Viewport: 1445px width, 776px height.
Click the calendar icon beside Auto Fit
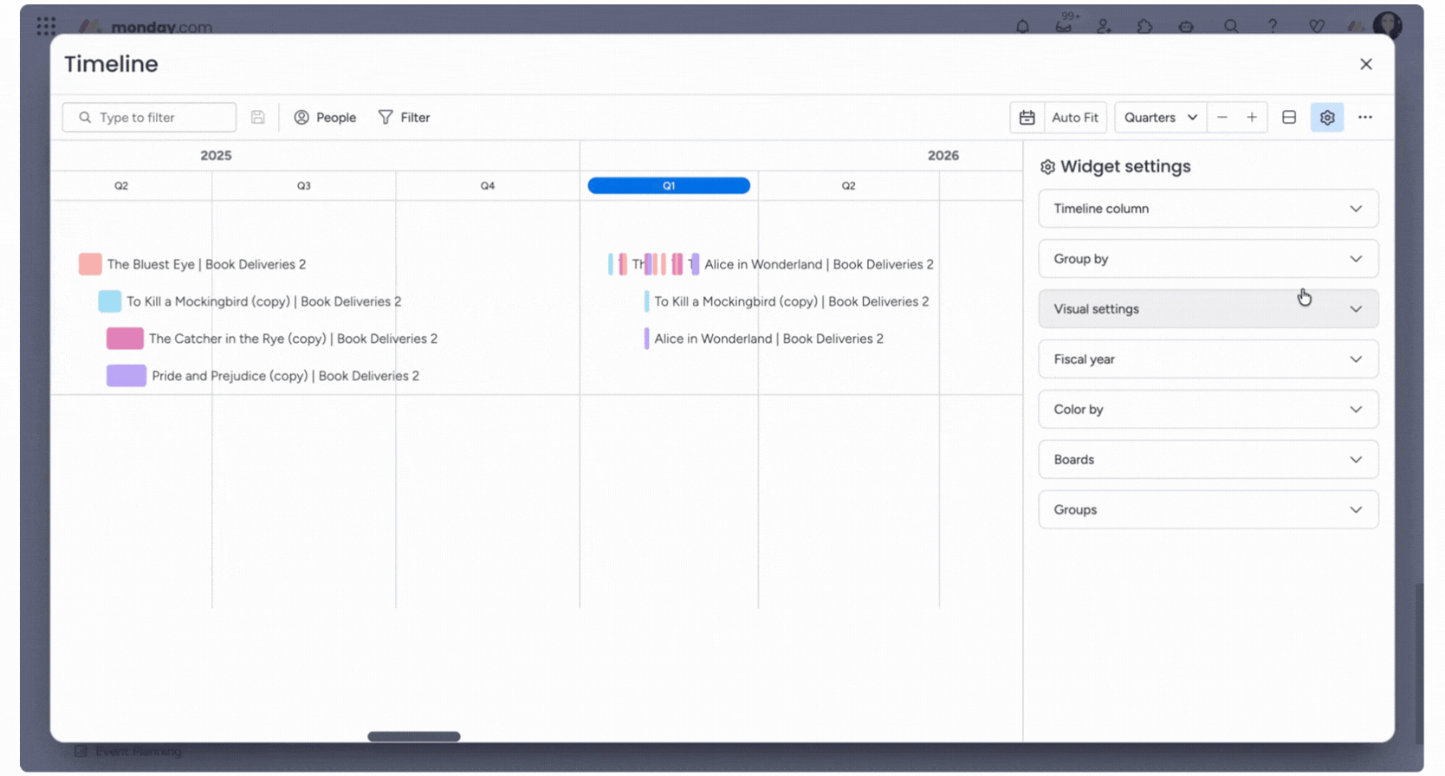click(x=1027, y=118)
